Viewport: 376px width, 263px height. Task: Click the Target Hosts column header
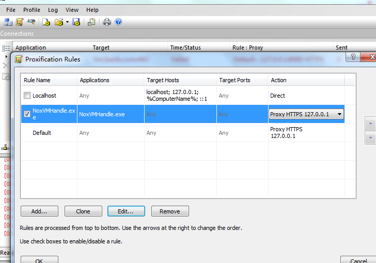coord(180,80)
